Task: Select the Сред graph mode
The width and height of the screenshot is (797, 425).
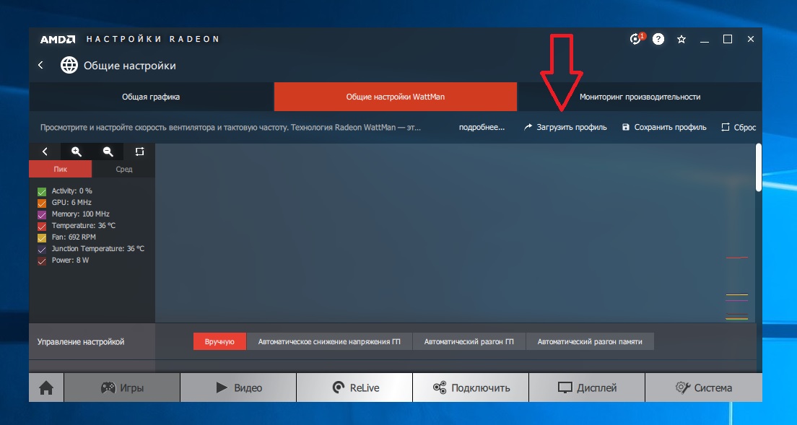Action: pyautogui.click(x=124, y=169)
